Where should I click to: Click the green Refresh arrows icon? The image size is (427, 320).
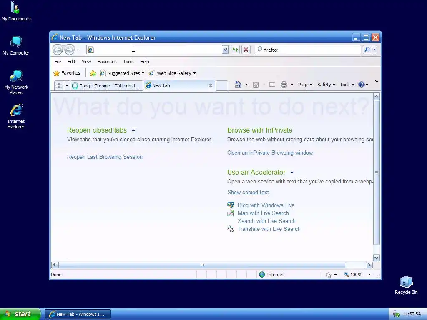click(x=235, y=50)
